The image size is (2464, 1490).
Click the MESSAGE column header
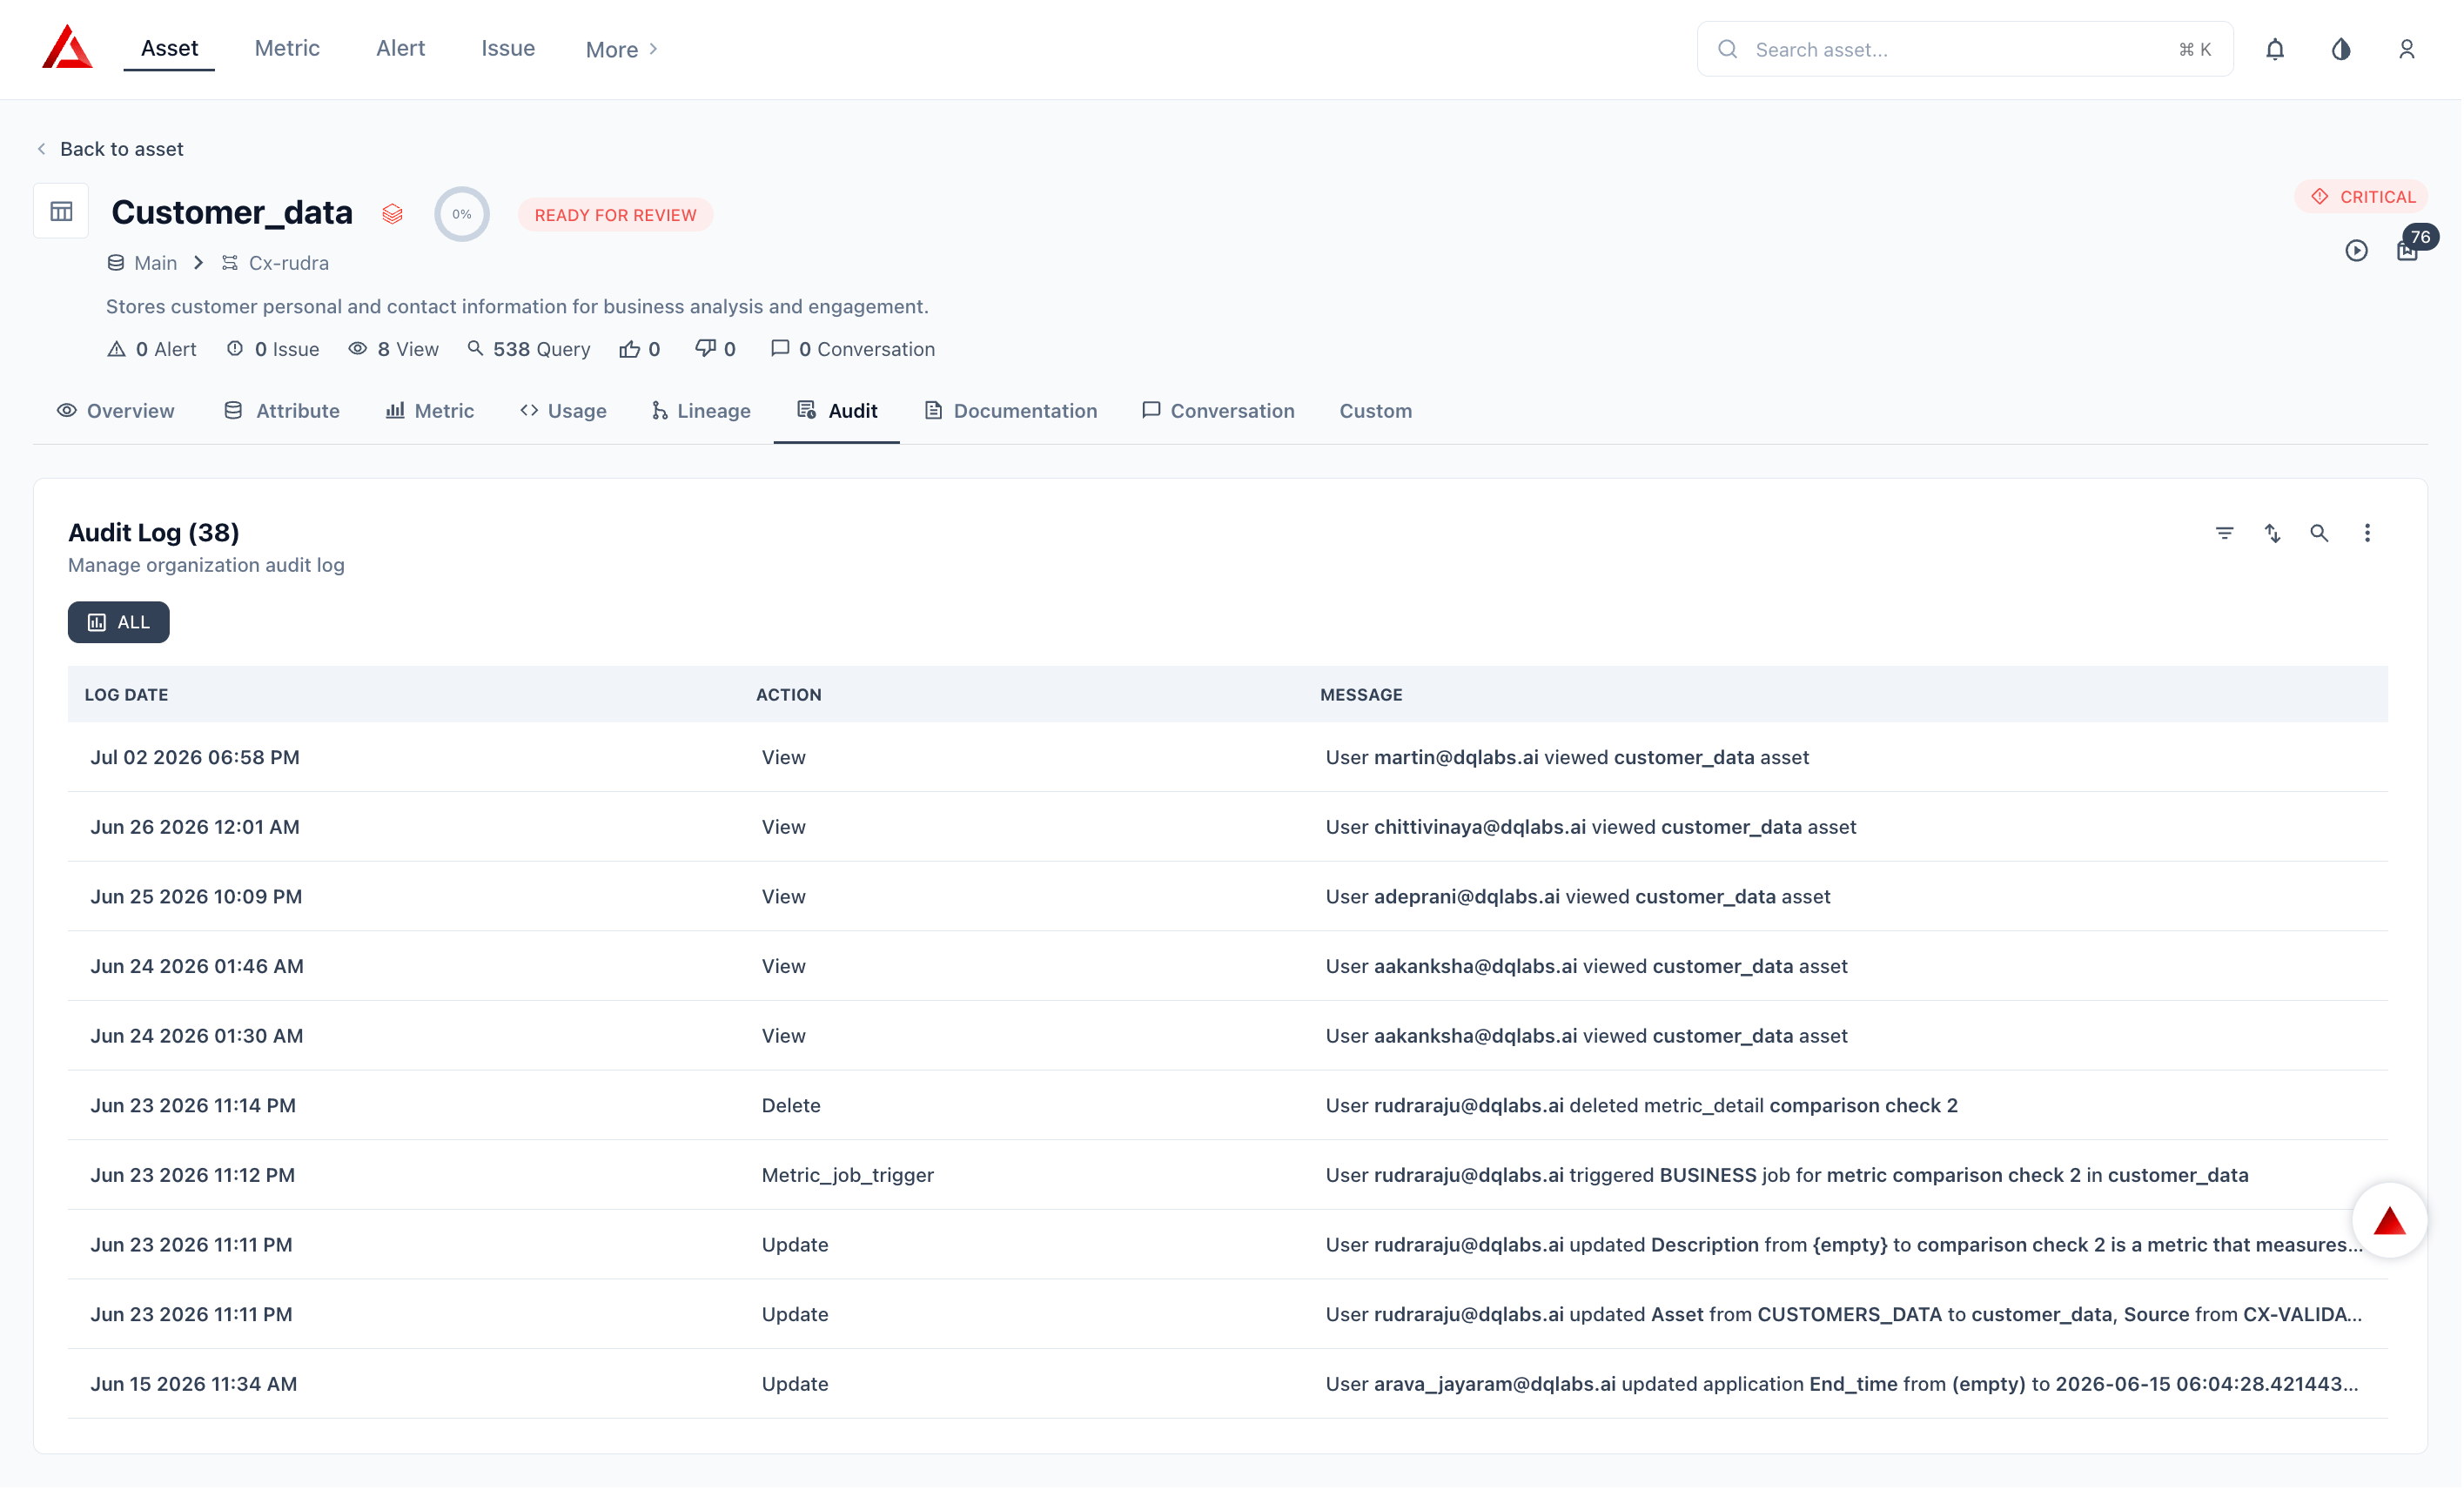pyautogui.click(x=1362, y=695)
